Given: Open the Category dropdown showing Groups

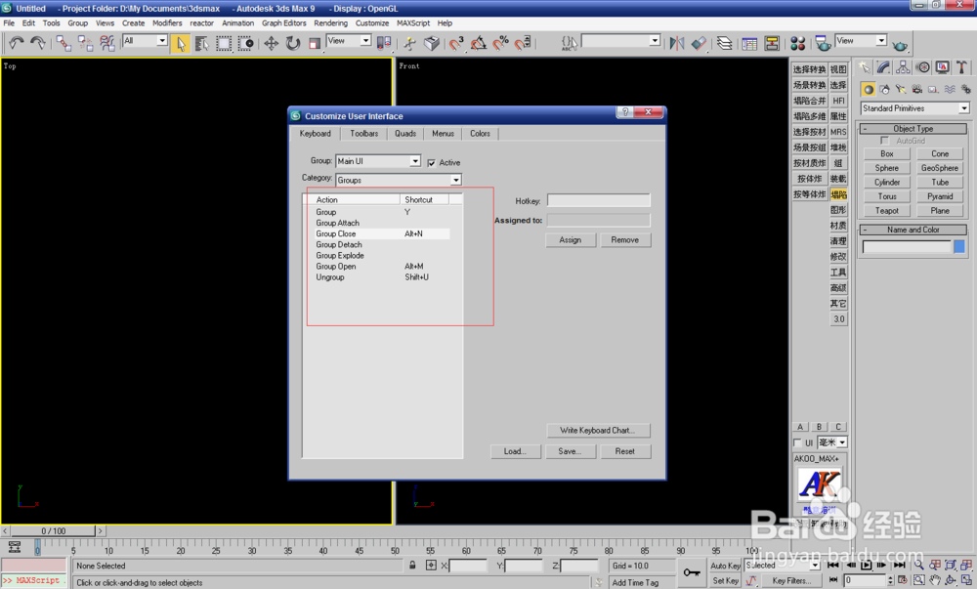Looking at the screenshot, I should tap(399, 180).
